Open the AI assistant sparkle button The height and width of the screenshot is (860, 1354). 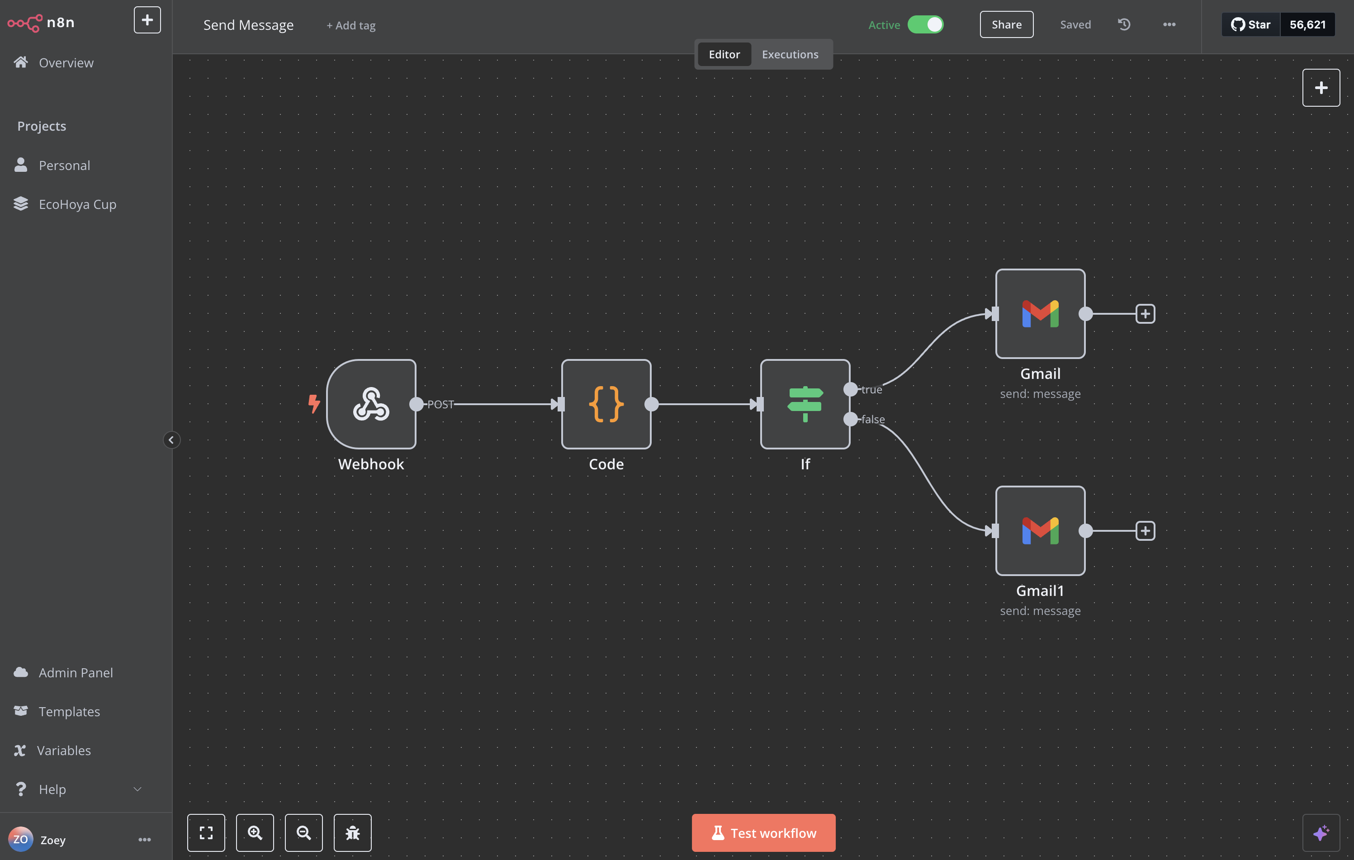click(1321, 832)
